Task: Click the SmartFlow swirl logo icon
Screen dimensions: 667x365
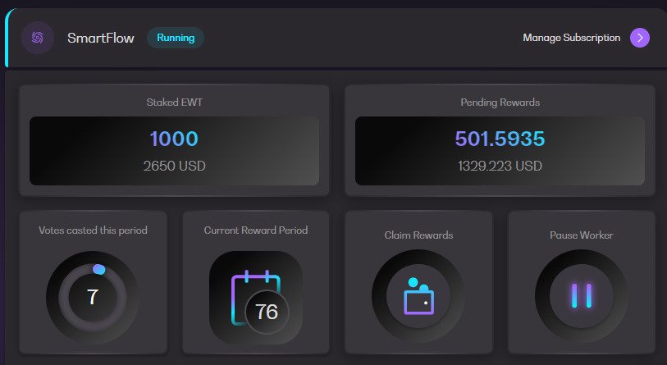Action: [x=38, y=38]
